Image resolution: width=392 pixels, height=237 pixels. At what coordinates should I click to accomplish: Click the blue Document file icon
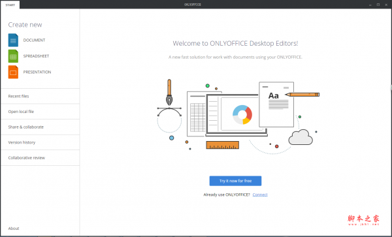point(13,40)
